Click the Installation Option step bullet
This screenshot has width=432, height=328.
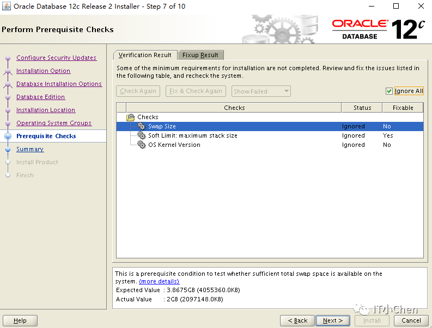[8, 71]
